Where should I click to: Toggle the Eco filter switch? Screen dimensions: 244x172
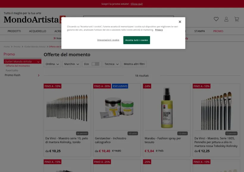tap(96, 64)
